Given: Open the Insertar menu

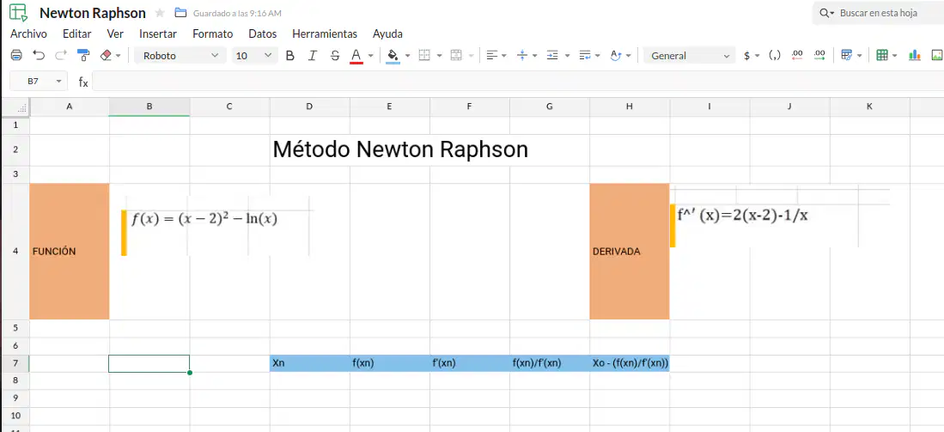Looking at the screenshot, I should 158,33.
